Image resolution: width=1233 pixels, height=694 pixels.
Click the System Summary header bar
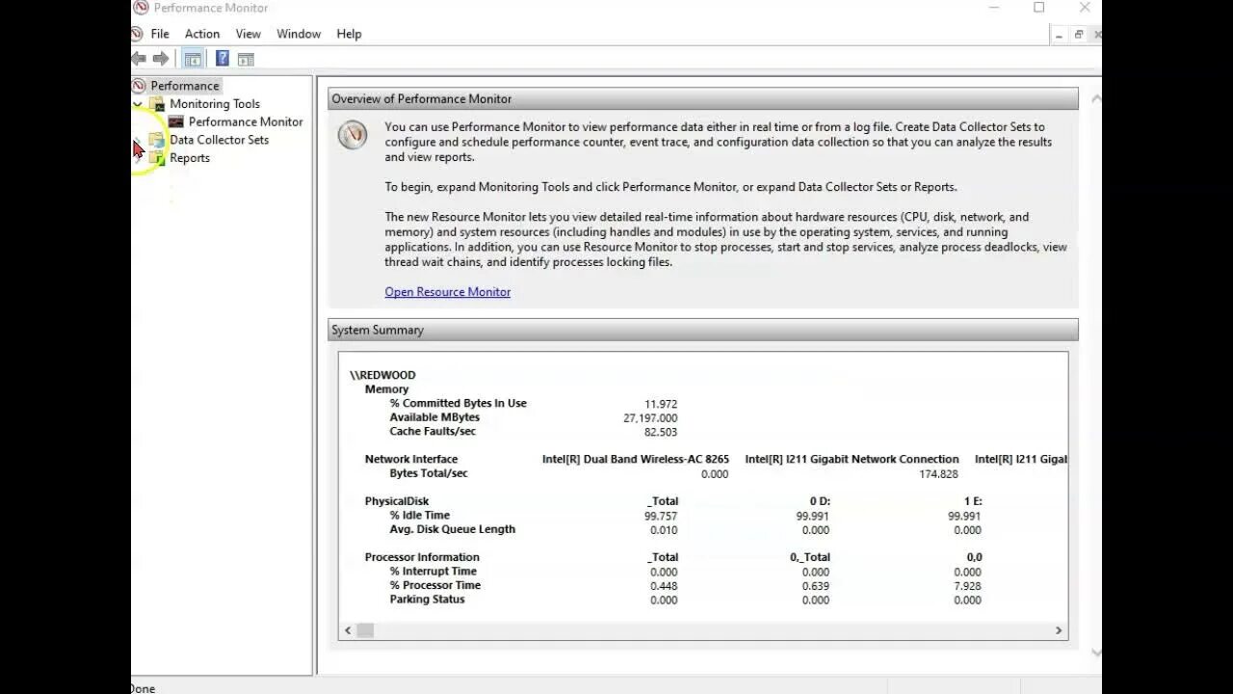(703, 330)
